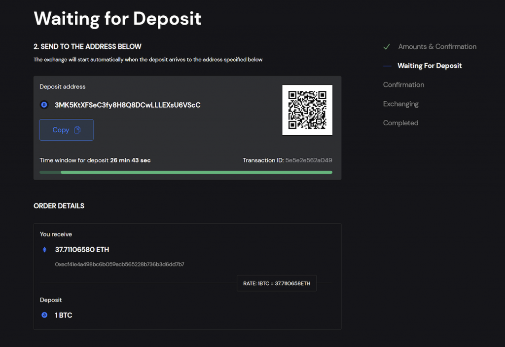505x347 pixels.
Task: Click the 26 min 43 sec countdown timer
Action: coord(130,160)
